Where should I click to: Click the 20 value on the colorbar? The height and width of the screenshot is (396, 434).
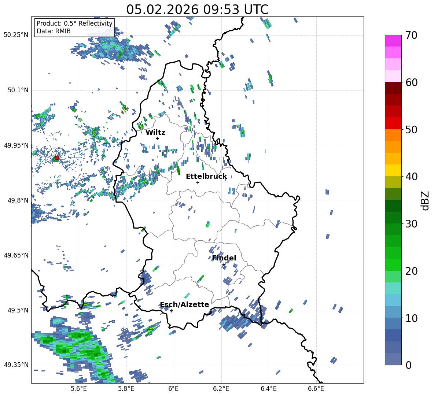[x=411, y=271]
